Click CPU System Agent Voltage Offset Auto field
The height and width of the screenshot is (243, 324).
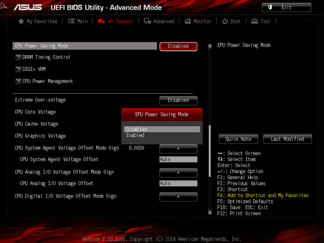pos(178,159)
